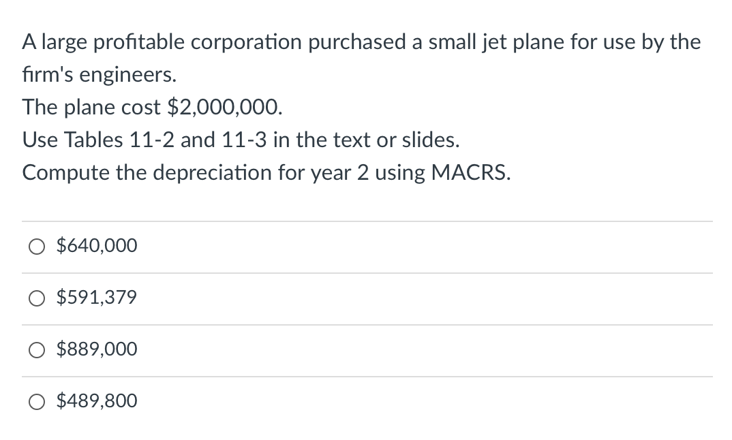Click the fourth answer row
This screenshot has width=732, height=440.
click(273, 402)
